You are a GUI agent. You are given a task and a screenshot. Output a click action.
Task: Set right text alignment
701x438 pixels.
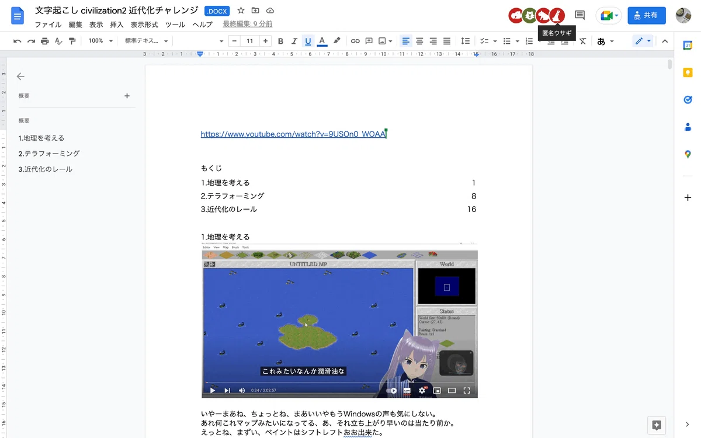point(433,41)
